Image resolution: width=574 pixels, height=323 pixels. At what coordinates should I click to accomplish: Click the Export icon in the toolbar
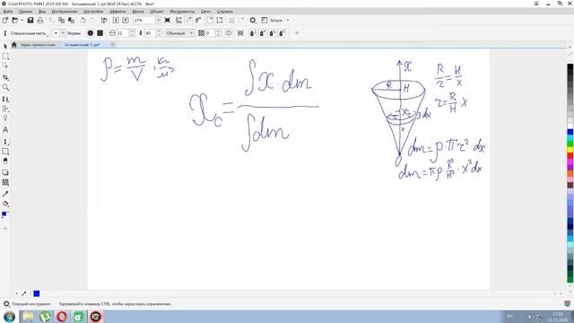click(x=126, y=21)
